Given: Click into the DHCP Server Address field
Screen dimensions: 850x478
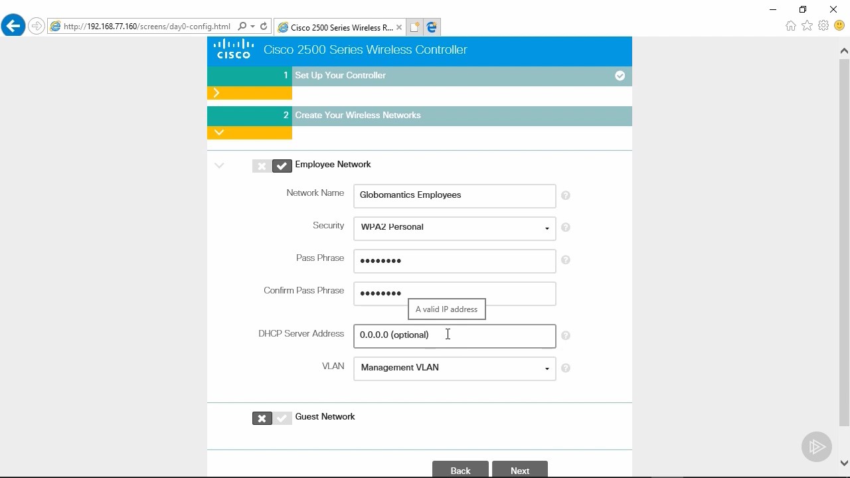Looking at the screenshot, I should pos(455,336).
